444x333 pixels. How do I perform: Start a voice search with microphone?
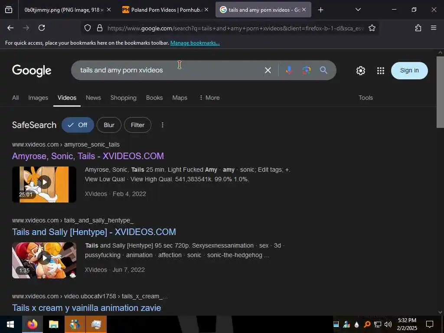(x=289, y=70)
